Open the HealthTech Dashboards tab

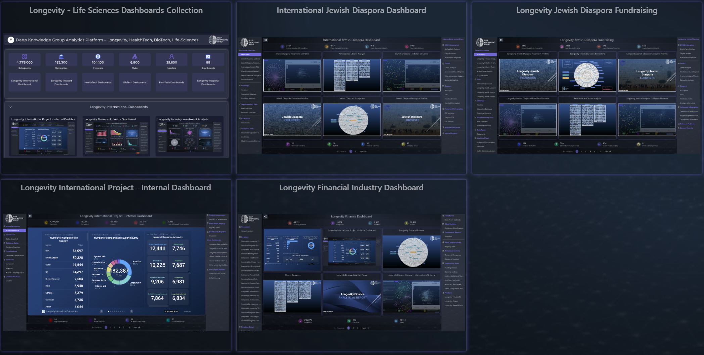[98, 82]
